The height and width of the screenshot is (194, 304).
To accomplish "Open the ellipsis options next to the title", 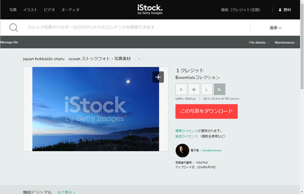I will 139,59.
